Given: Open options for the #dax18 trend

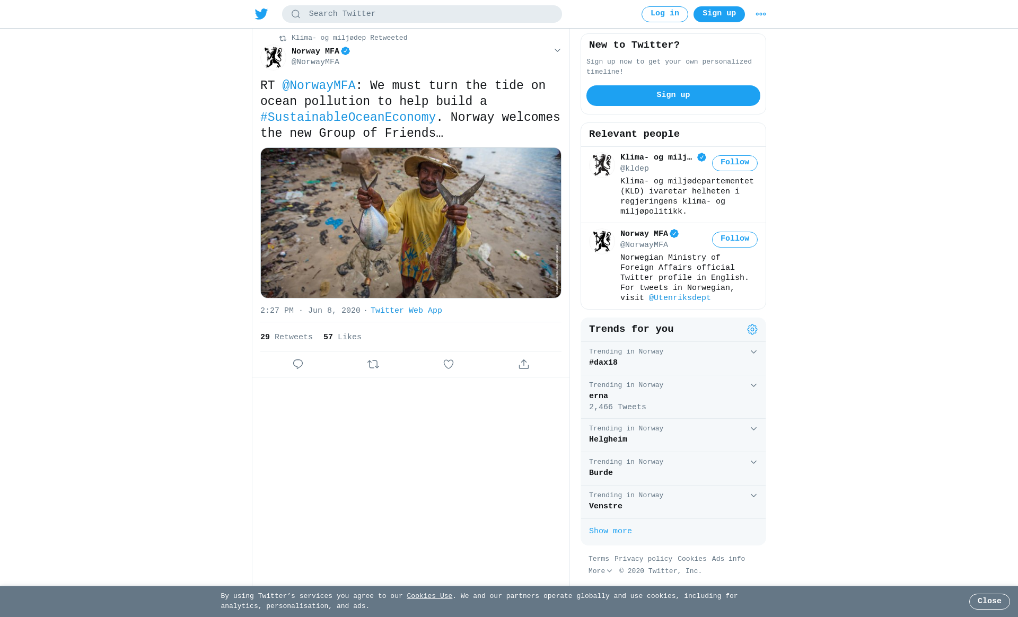Looking at the screenshot, I should [x=753, y=352].
